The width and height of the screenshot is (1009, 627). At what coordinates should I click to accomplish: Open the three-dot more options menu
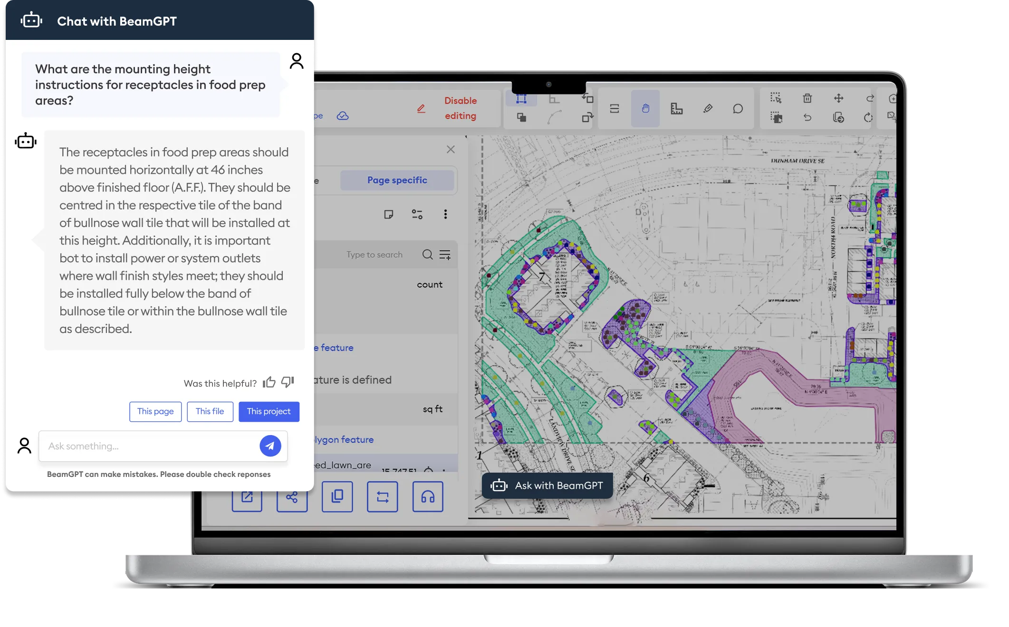point(445,214)
